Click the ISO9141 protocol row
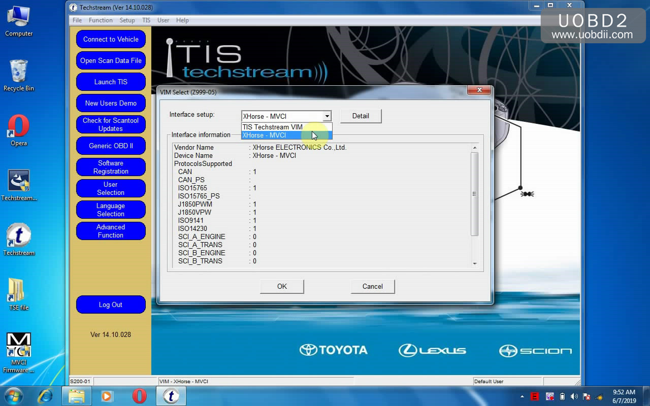This screenshot has height=406, width=650. tap(321, 220)
